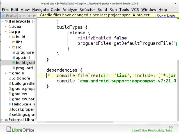This screenshot has width=179, height=134.
Task: Open the Navigate menu
Action: (x=40, y=10)
